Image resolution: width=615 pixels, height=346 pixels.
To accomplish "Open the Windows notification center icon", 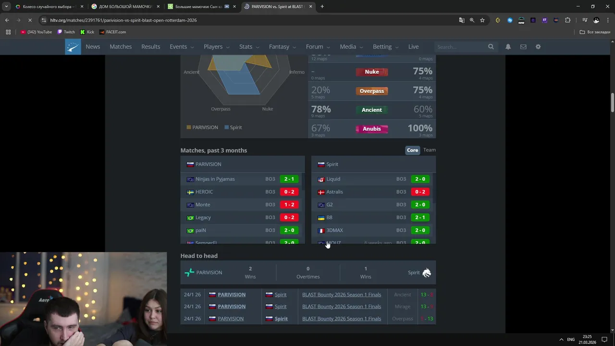I will pyautogui.click(x=604, y=339).
